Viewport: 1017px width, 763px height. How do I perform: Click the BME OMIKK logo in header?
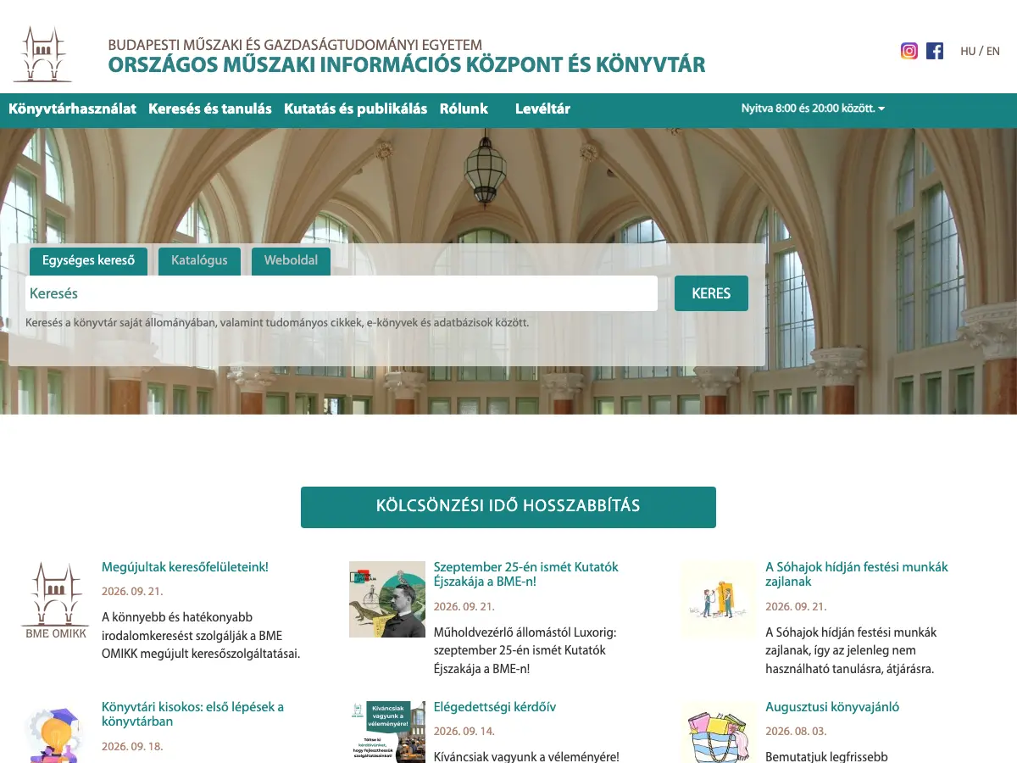43,54
